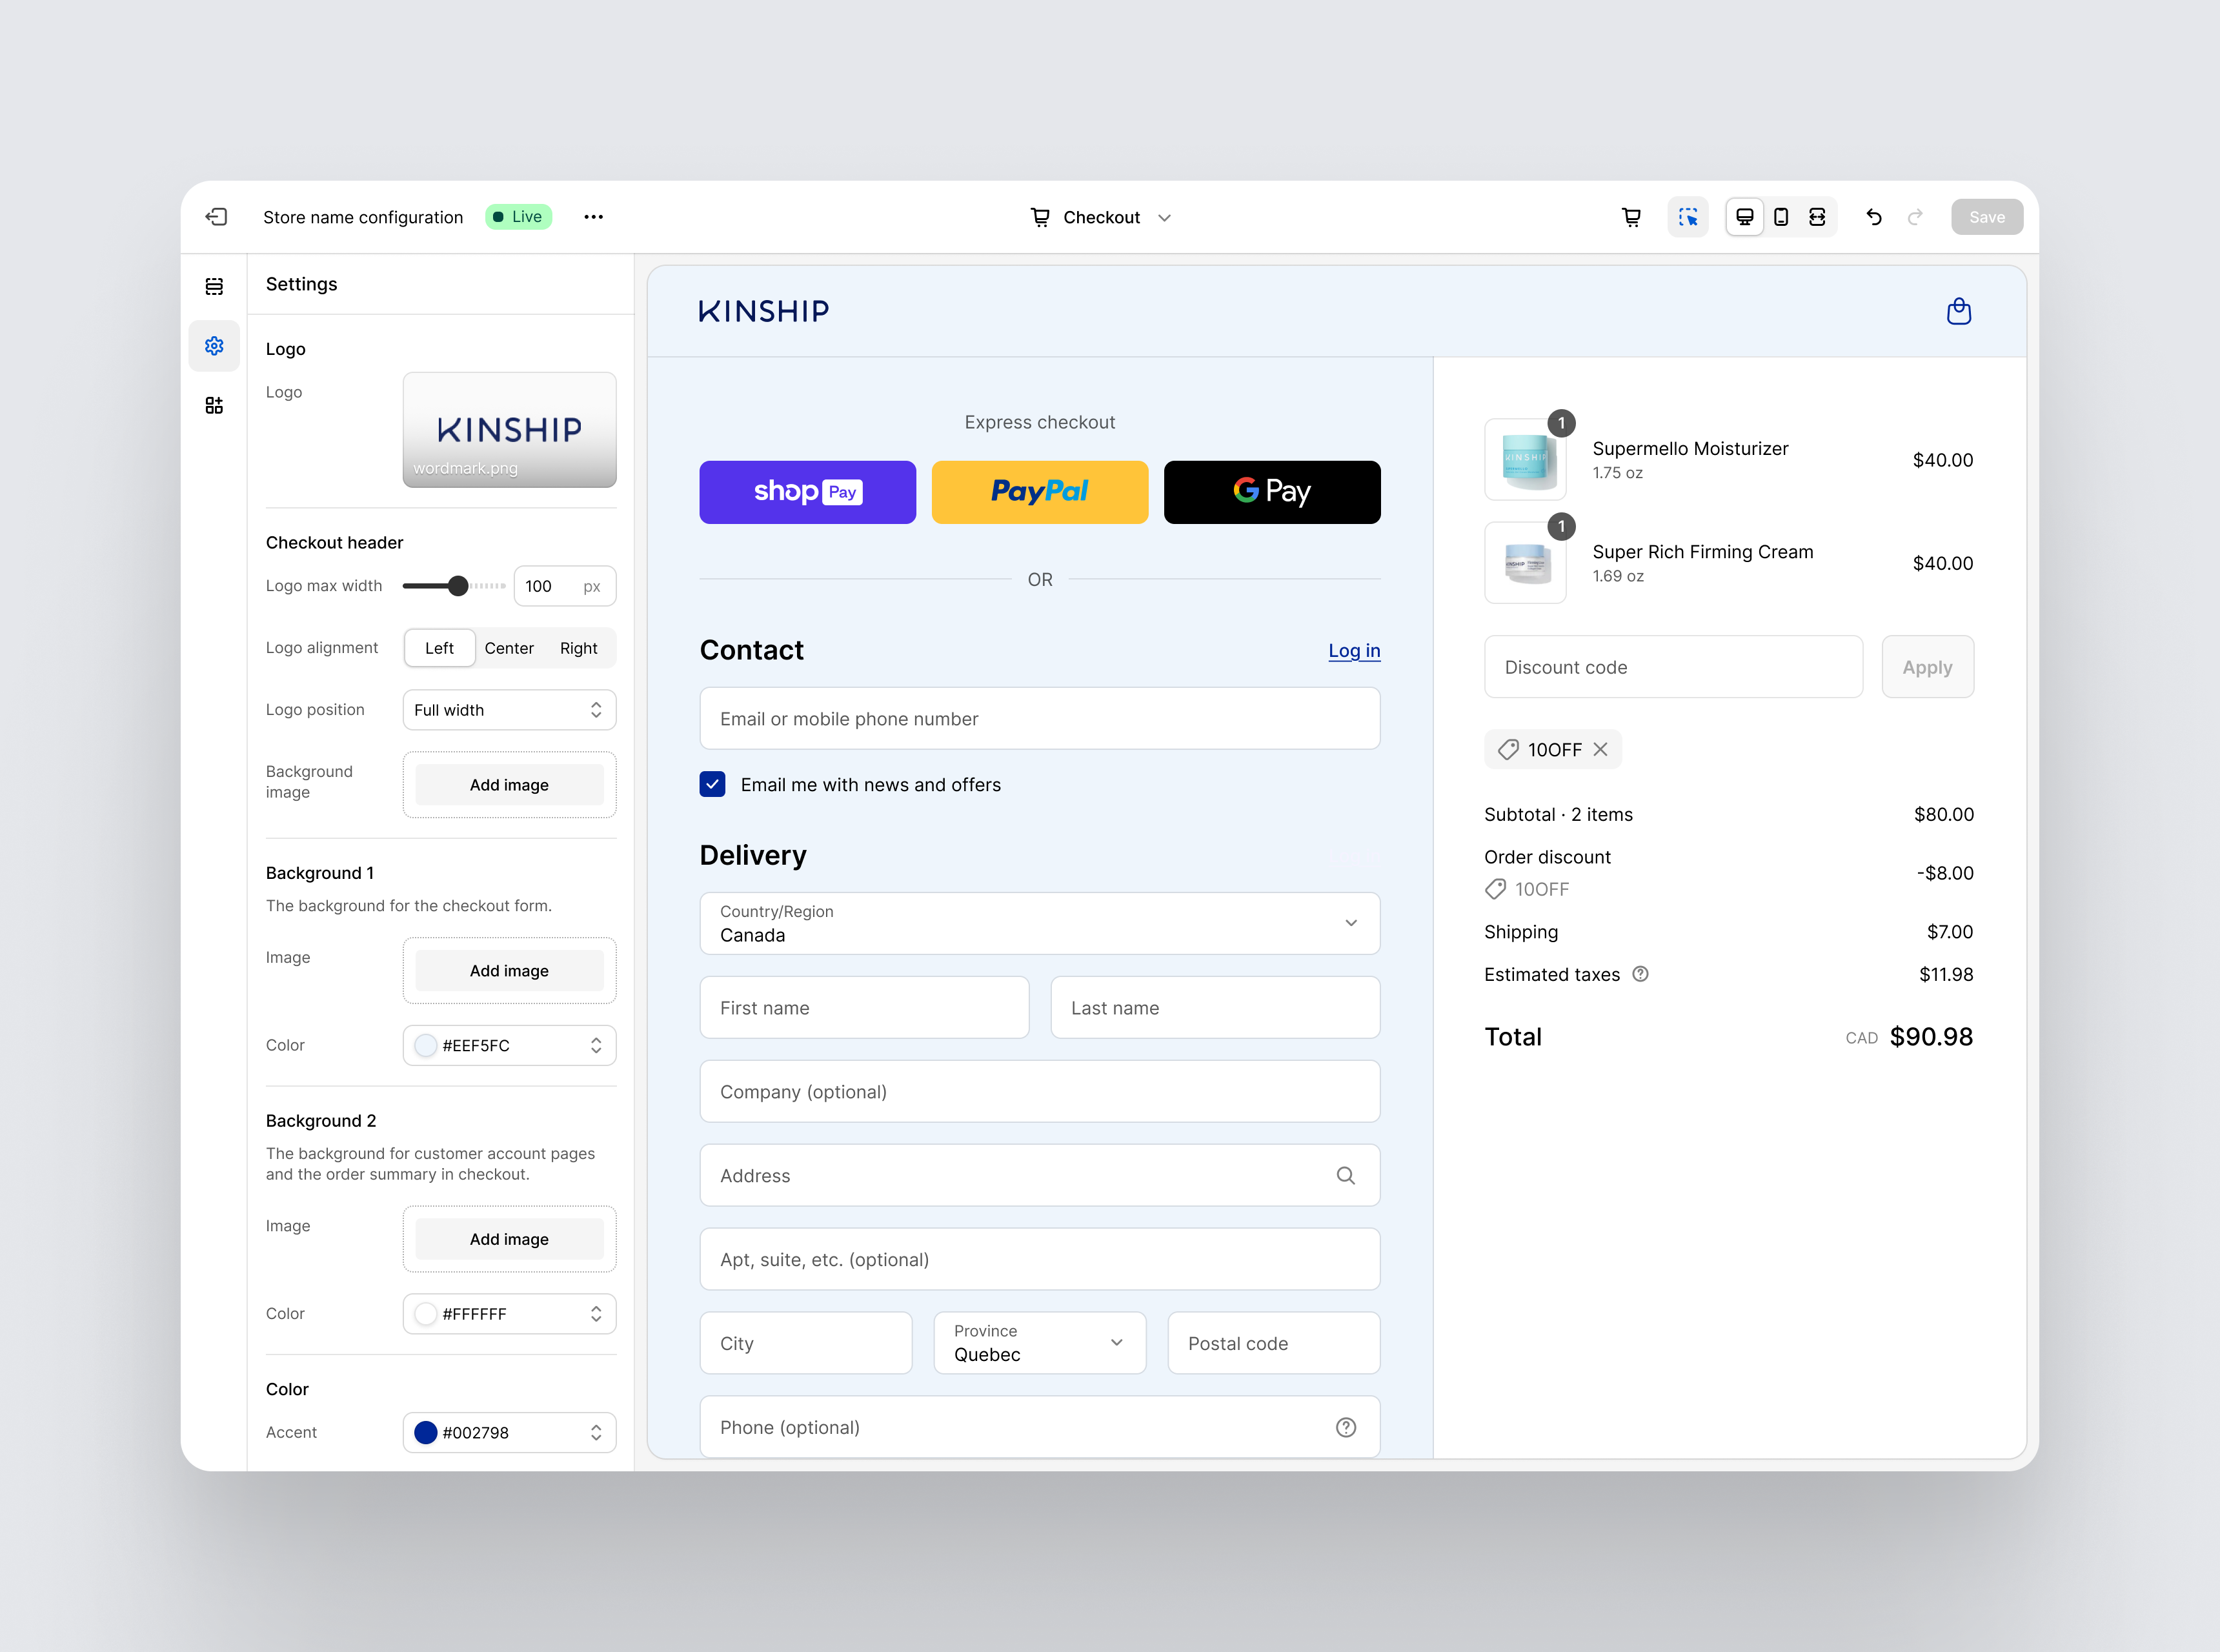Open the Logo position Full width dropdown

click(x=509, y=710)
